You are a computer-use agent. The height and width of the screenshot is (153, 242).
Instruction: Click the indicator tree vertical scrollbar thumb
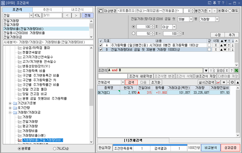coord(91,97)
